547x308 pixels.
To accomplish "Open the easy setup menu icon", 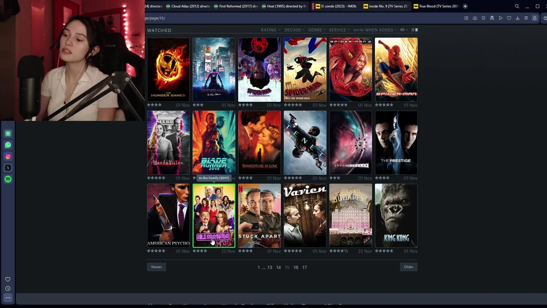I will [x=526, y=18].
